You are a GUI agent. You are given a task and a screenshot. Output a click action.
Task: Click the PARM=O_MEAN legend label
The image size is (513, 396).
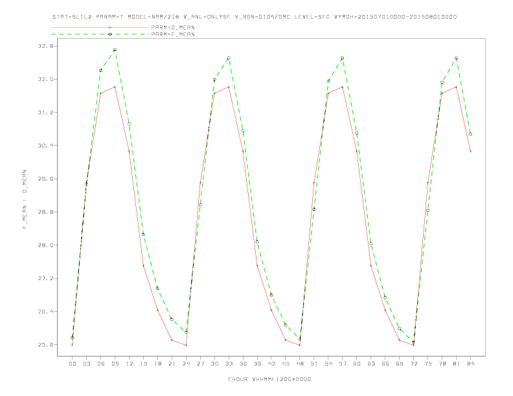pyautogui.click(x=173, y=27)
